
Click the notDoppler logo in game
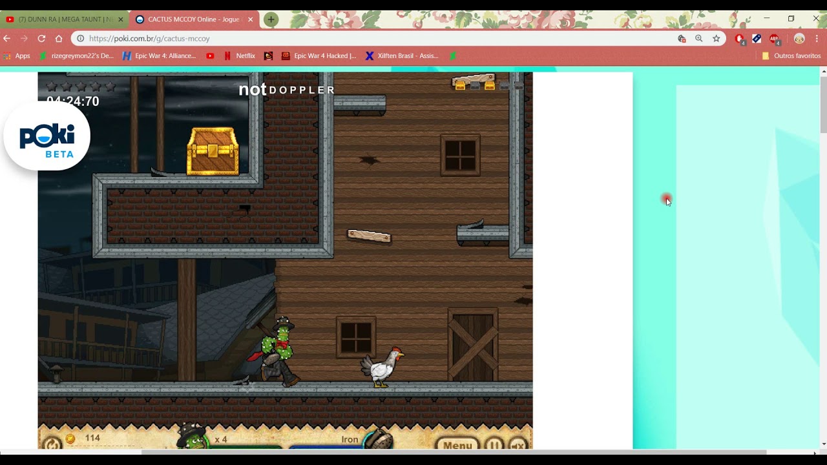pos(286,90)
